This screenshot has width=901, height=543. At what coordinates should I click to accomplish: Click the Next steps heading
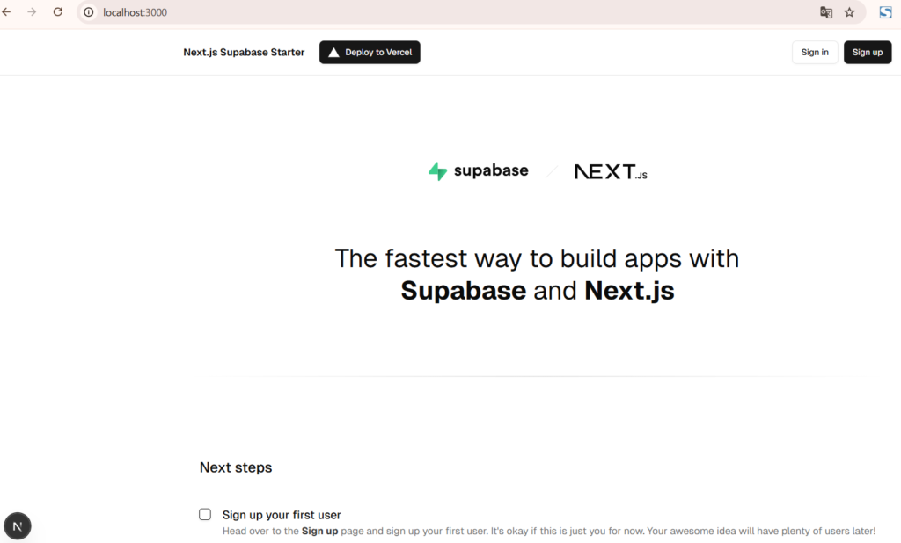pos(236,467)
